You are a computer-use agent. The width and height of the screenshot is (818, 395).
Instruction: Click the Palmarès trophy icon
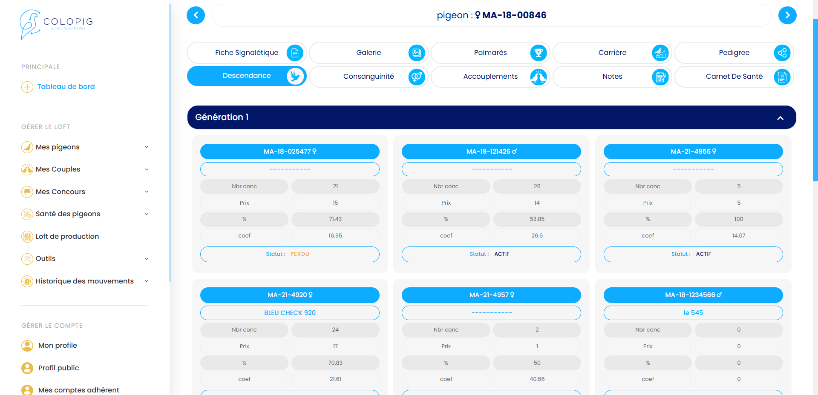pos(539,53)
